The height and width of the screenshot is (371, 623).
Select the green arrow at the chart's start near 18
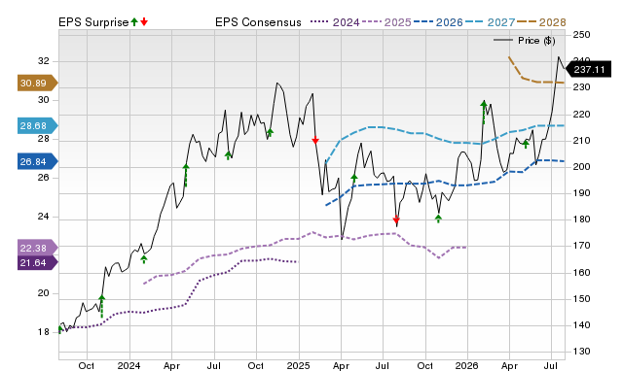coord(60,330)
